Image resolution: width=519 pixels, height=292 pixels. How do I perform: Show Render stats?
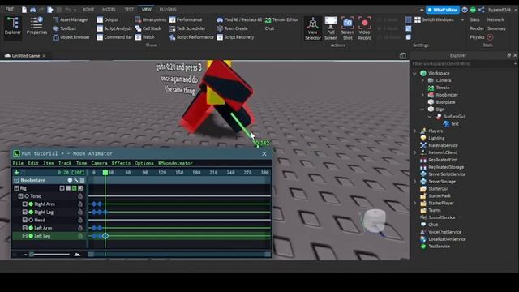[x=477, y=29]
